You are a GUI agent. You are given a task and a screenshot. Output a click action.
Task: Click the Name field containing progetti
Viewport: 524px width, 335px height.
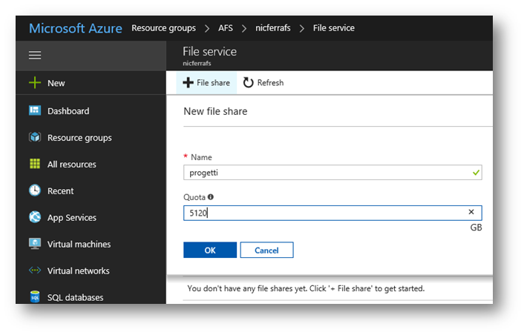333,173
